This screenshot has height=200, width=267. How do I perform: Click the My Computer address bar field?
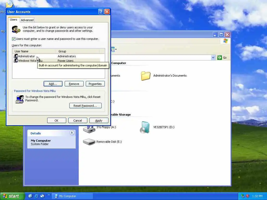(161, 58)
